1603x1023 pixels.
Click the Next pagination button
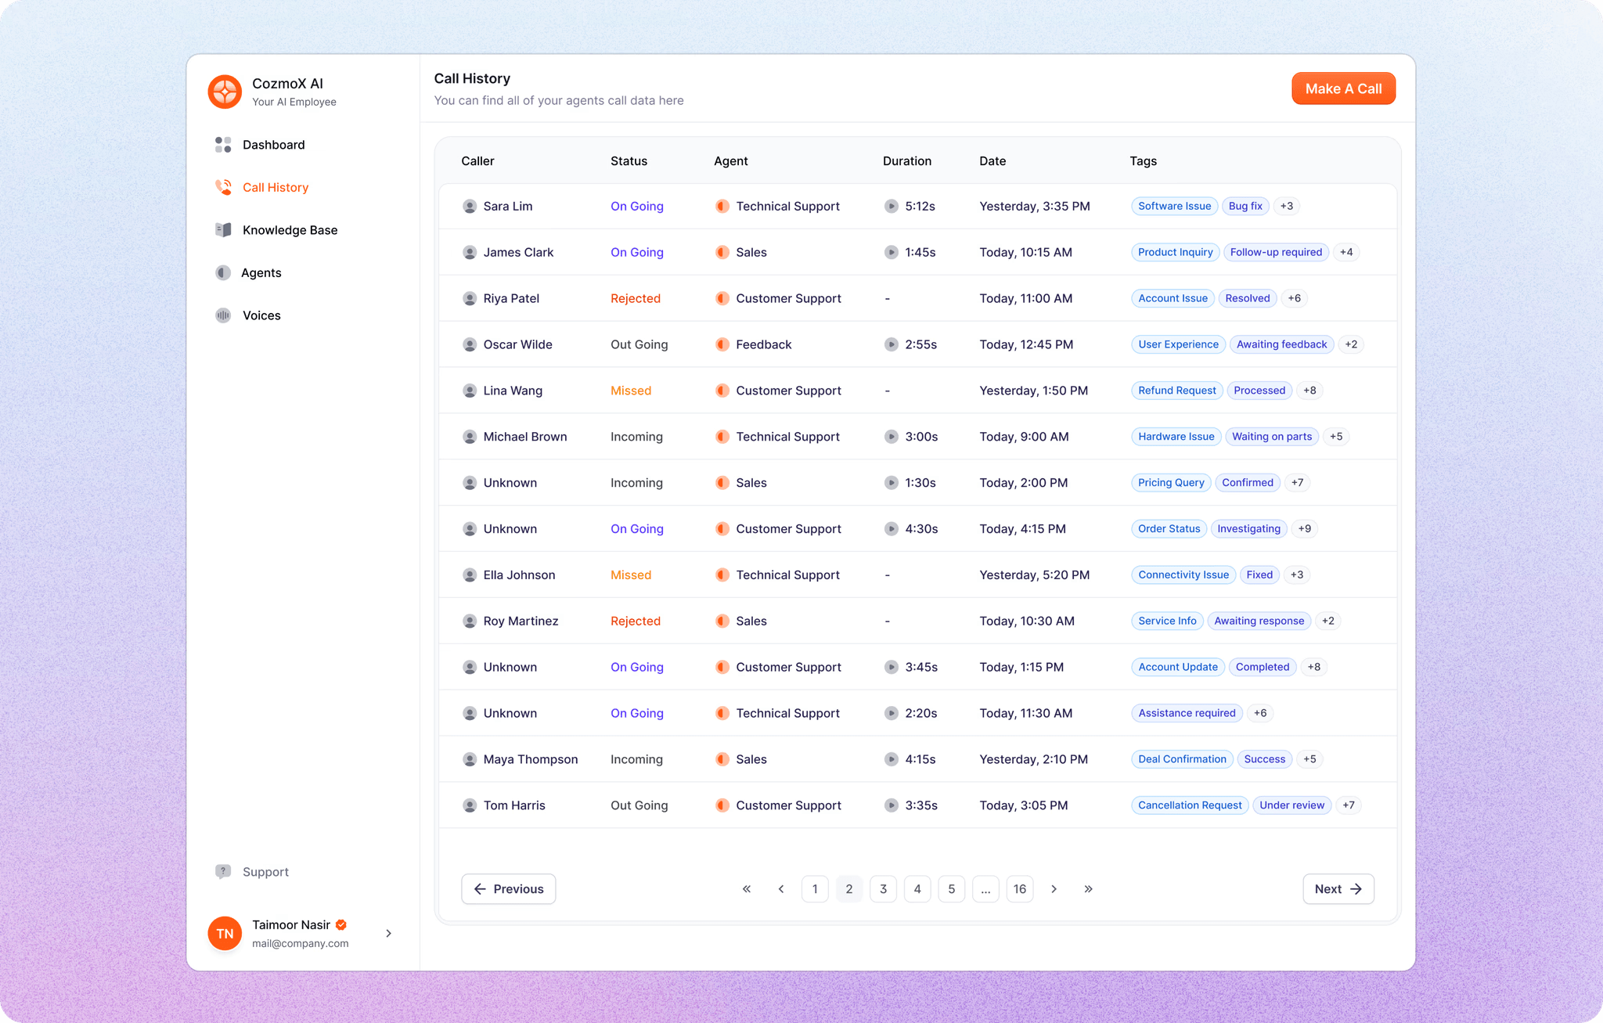1338,888
